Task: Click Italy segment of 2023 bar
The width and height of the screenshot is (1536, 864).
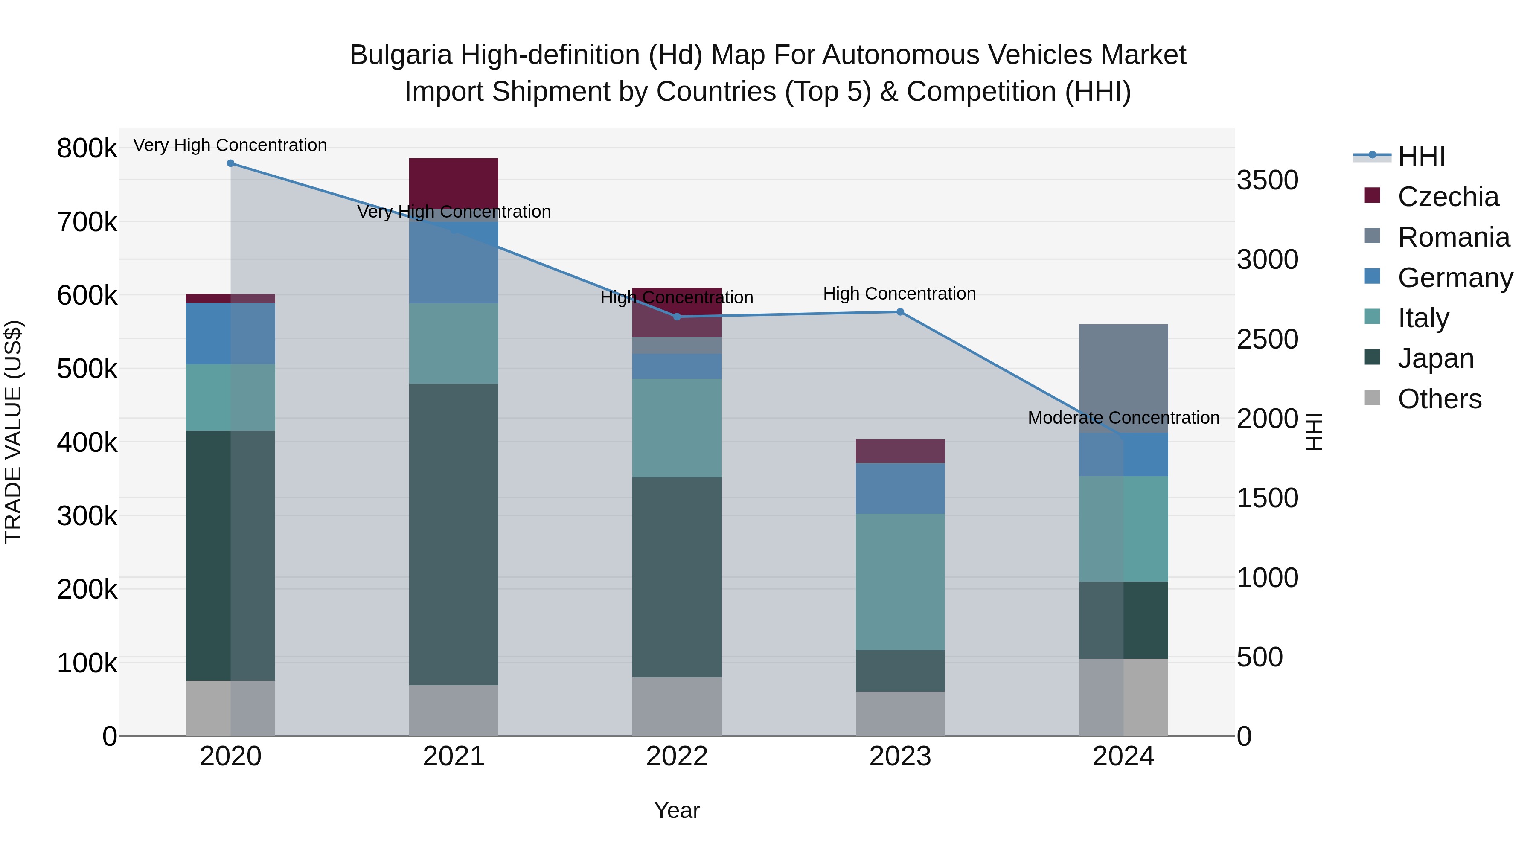Action: [x=900, y=582]
